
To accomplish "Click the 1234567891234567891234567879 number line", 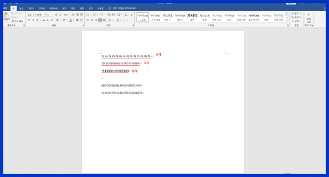I will click(122, 93).
